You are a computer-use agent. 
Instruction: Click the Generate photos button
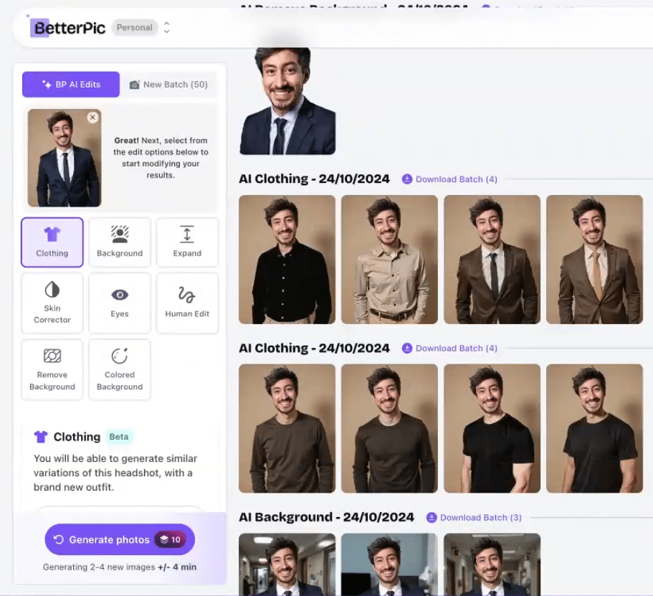click(120, 539)
